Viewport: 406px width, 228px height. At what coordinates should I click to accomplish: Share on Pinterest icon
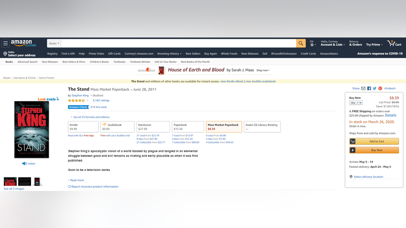pyautogui.click(x=380, y=88)
